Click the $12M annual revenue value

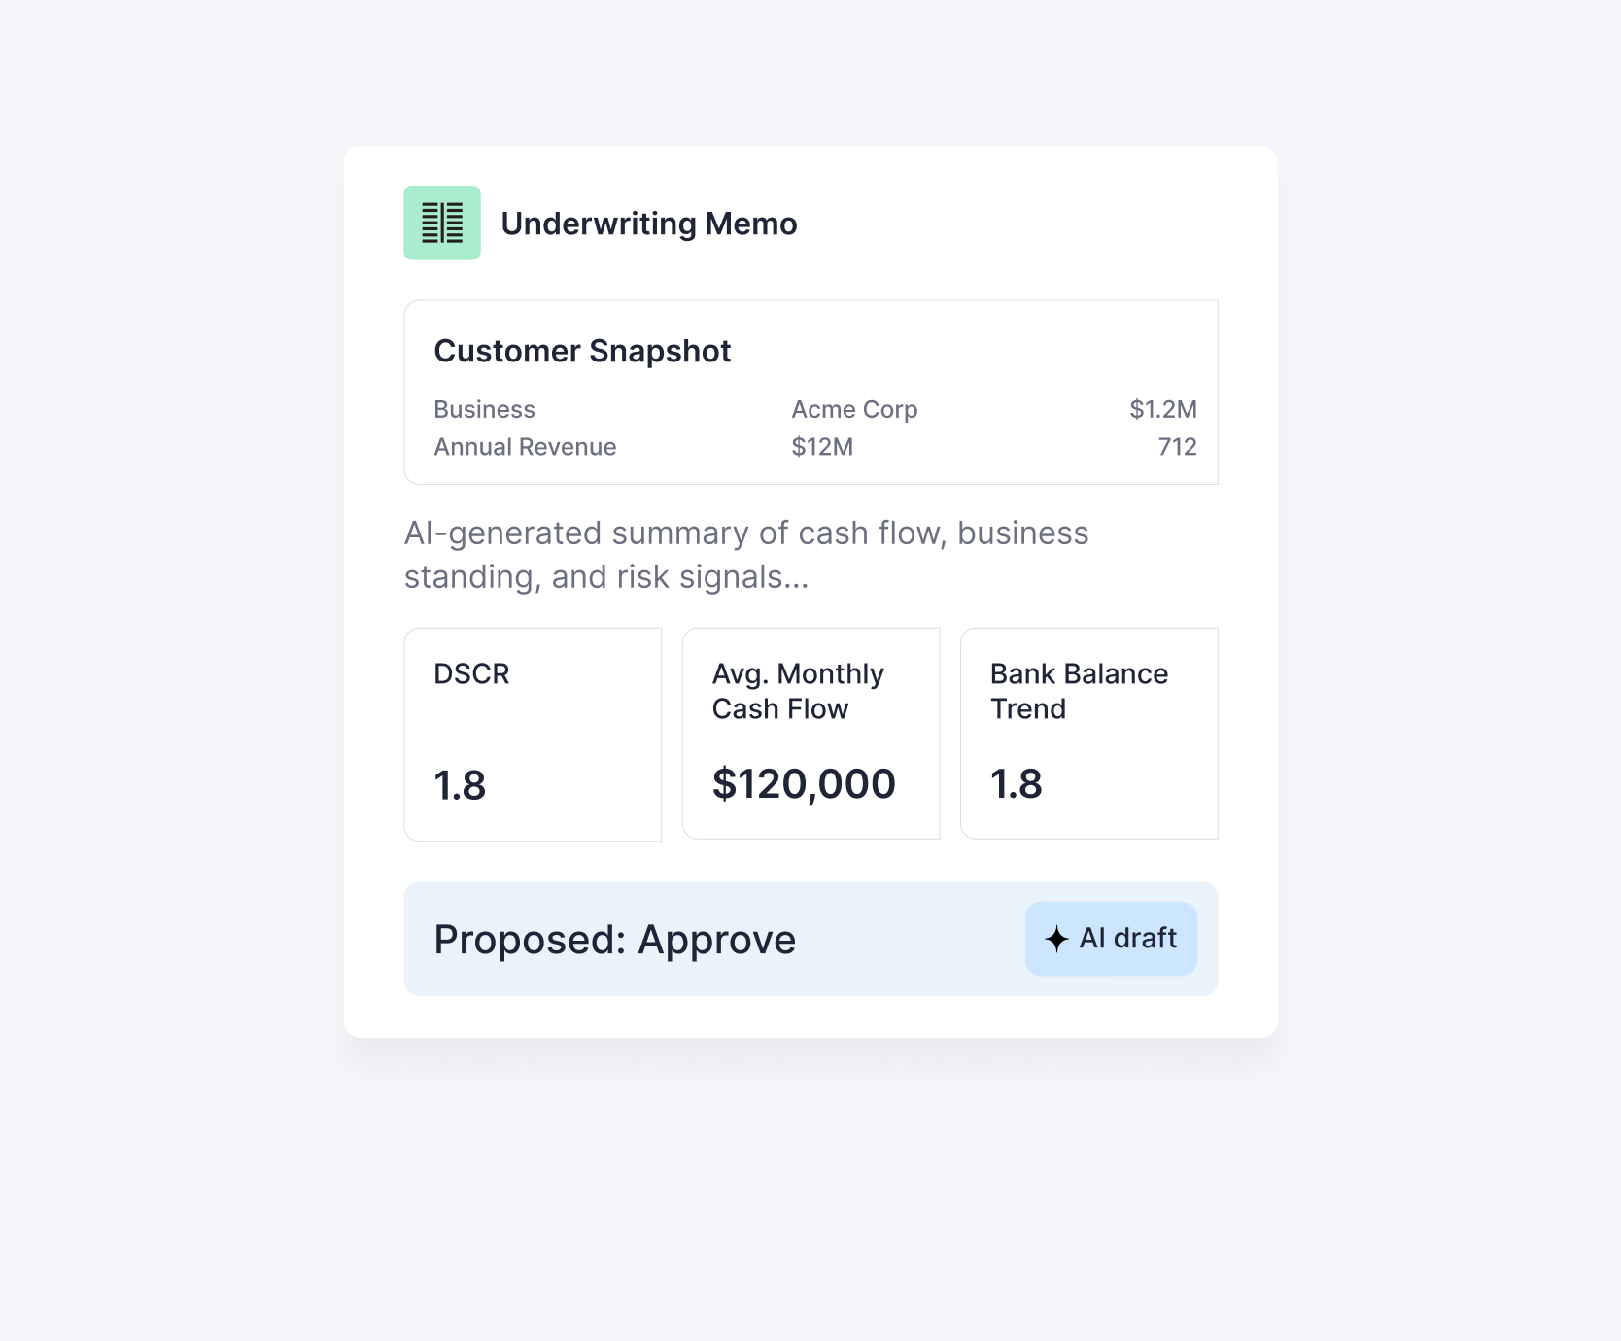coord(822,447)
